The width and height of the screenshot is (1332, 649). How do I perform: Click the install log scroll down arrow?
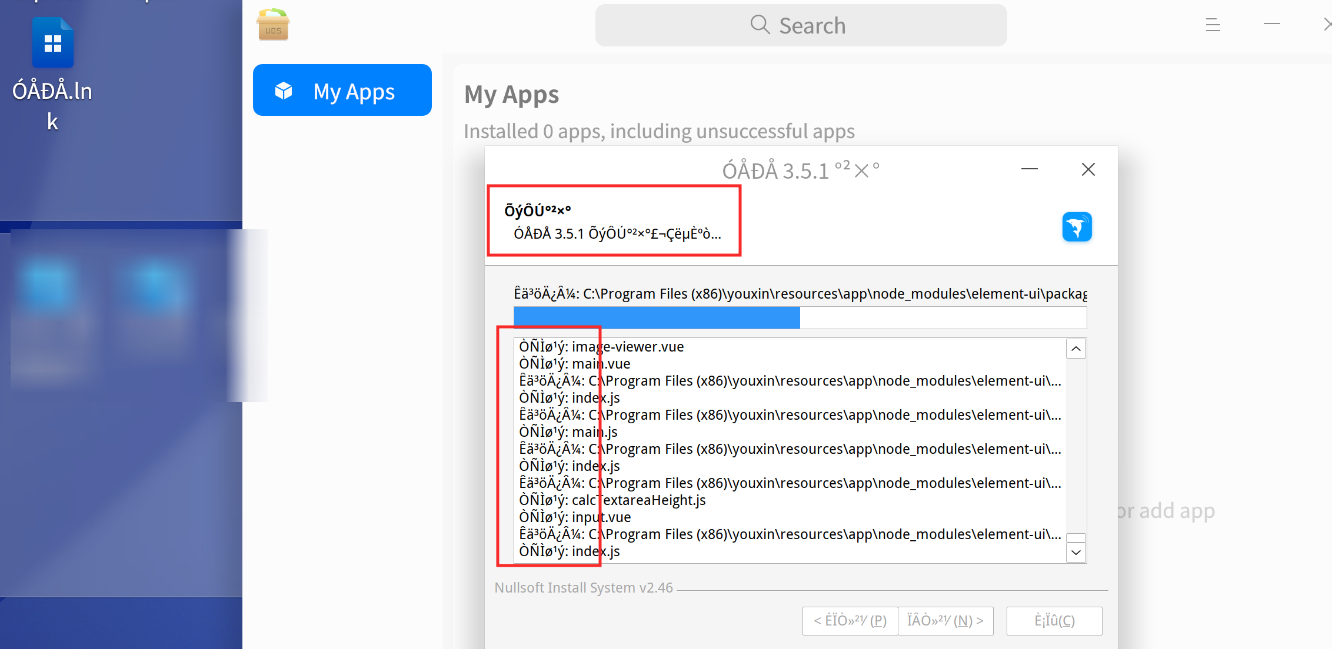click(x=1076, y=553)
